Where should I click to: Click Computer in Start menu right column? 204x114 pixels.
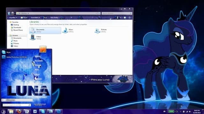coord(38,79)
